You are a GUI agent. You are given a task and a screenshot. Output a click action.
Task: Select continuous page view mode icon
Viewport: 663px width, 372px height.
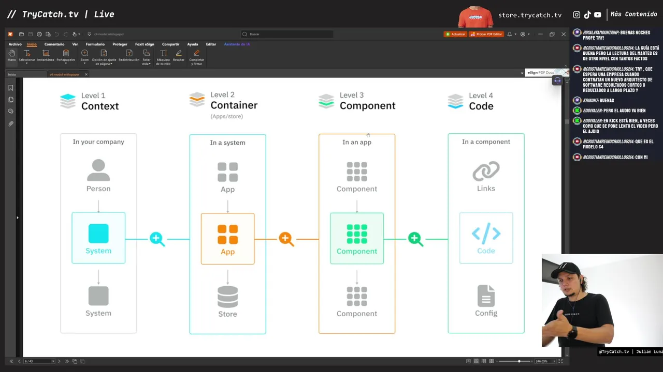[476, 361]
